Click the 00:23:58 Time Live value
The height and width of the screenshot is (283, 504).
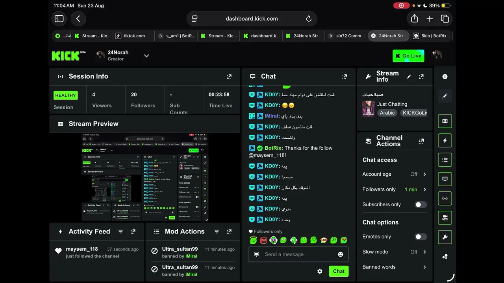[x=219, y=95]
